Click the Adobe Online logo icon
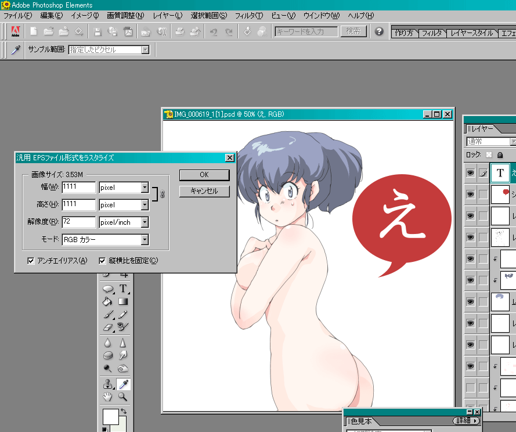 (x=16, y=31)
